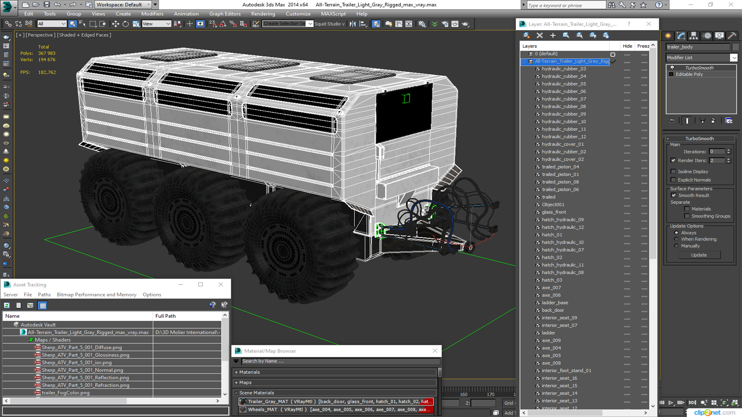Open the MAXScript menu
The image size is (742, 417).
pyautogui.click(x=333, y=14)
